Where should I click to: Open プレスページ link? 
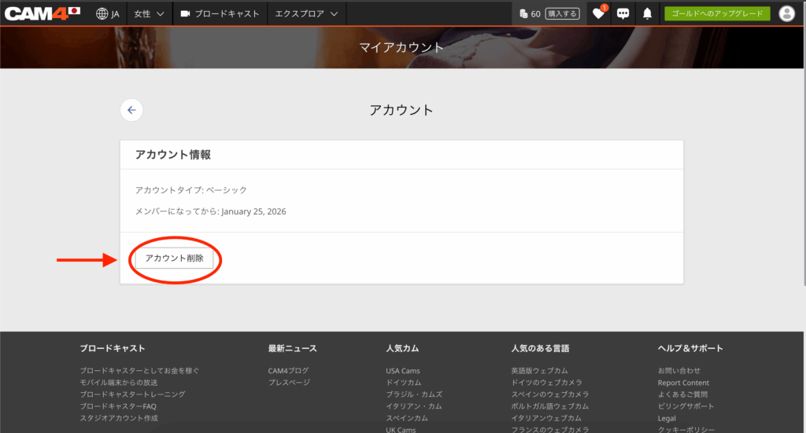tap(289, 382)
